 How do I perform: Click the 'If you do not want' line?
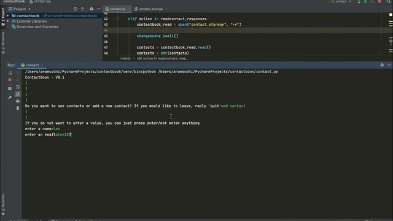coord(112,123)
